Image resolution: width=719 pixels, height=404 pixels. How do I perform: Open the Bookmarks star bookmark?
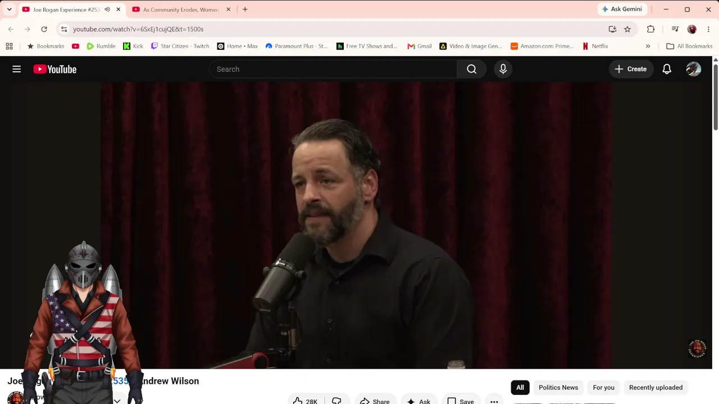coord(45,46)
